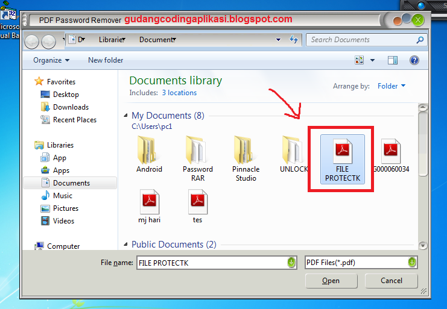Click Documents in the address breadcrumb
This screenshot has width=447, height=309.
click(156, 40)
